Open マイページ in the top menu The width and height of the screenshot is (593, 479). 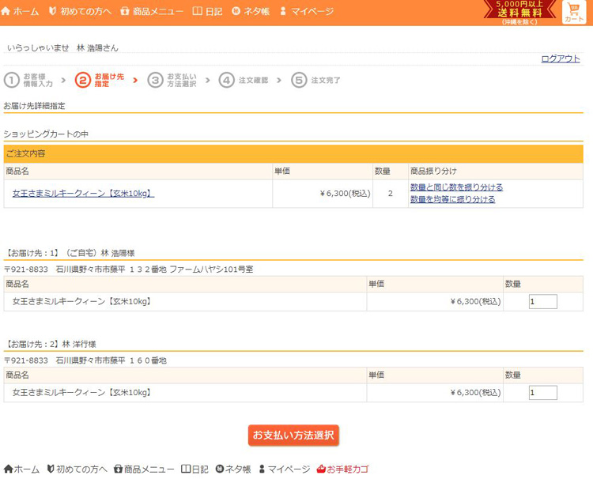[x=312, y=11]
